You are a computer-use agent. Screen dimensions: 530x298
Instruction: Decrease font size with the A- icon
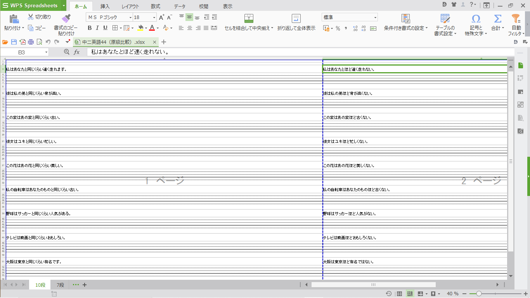pos(170,17)
